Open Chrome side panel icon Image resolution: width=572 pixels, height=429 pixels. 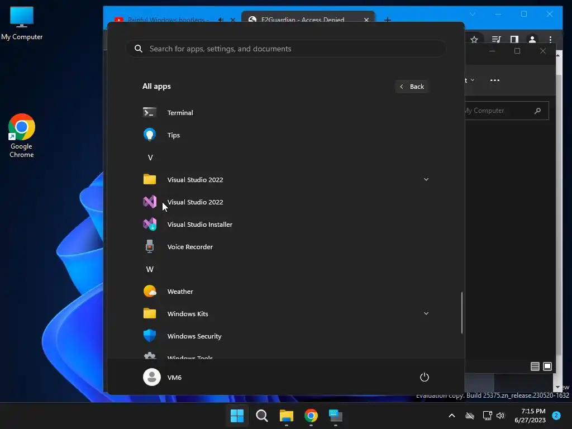click(x=514, y=40)
